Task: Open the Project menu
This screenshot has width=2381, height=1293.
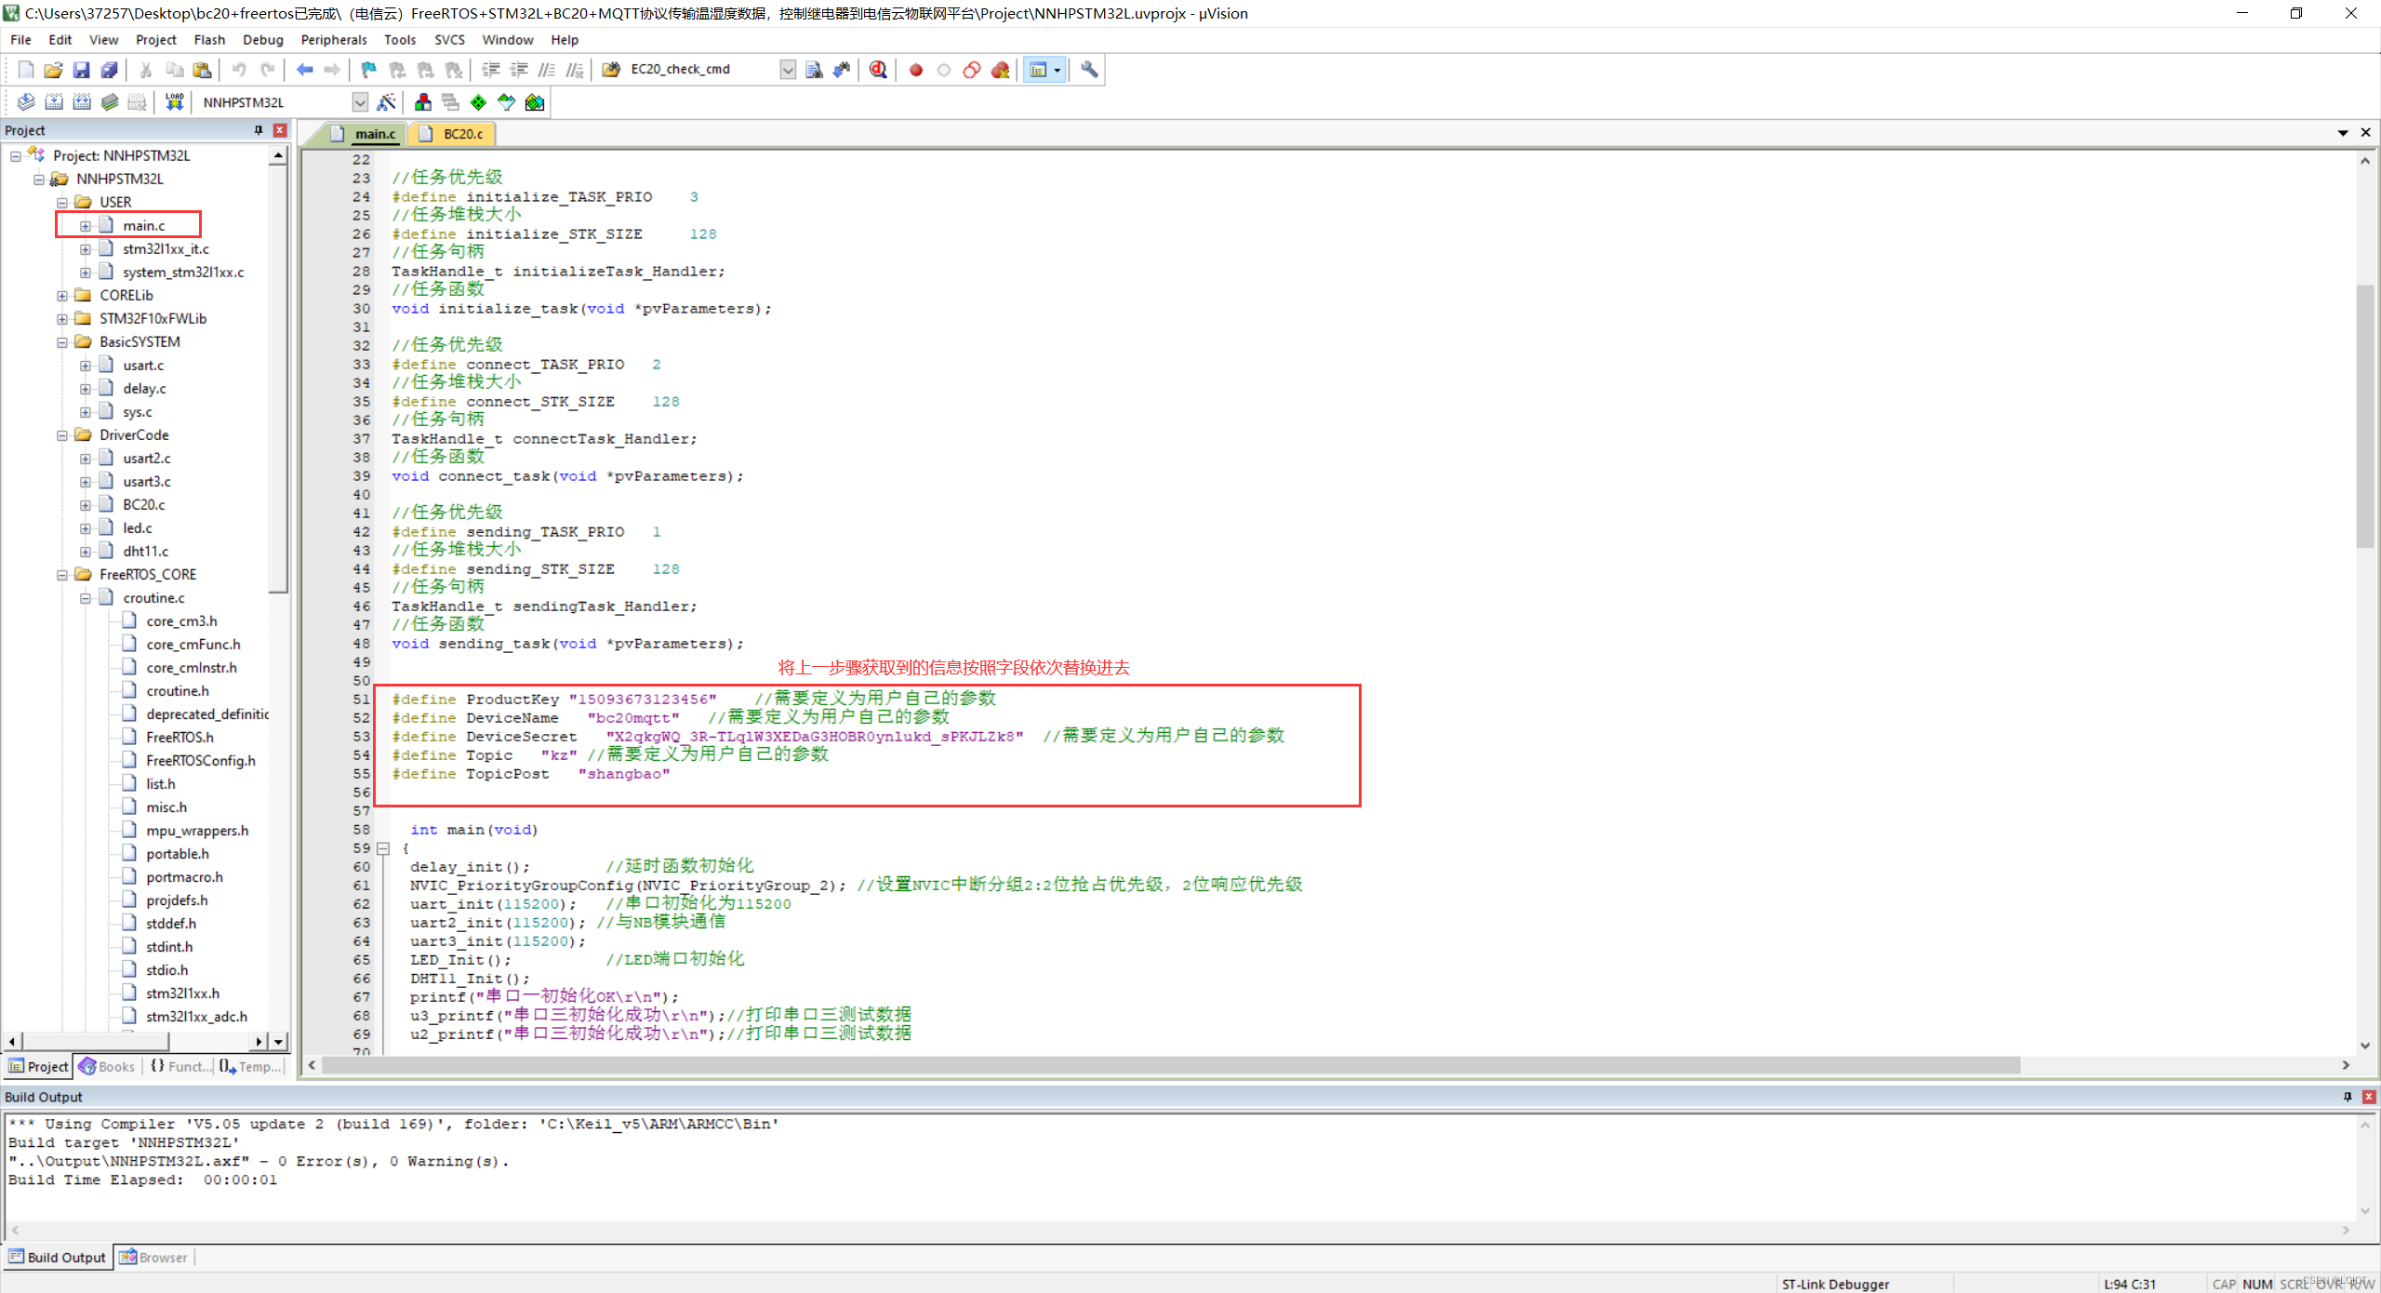Action: (x=155, y=40)
